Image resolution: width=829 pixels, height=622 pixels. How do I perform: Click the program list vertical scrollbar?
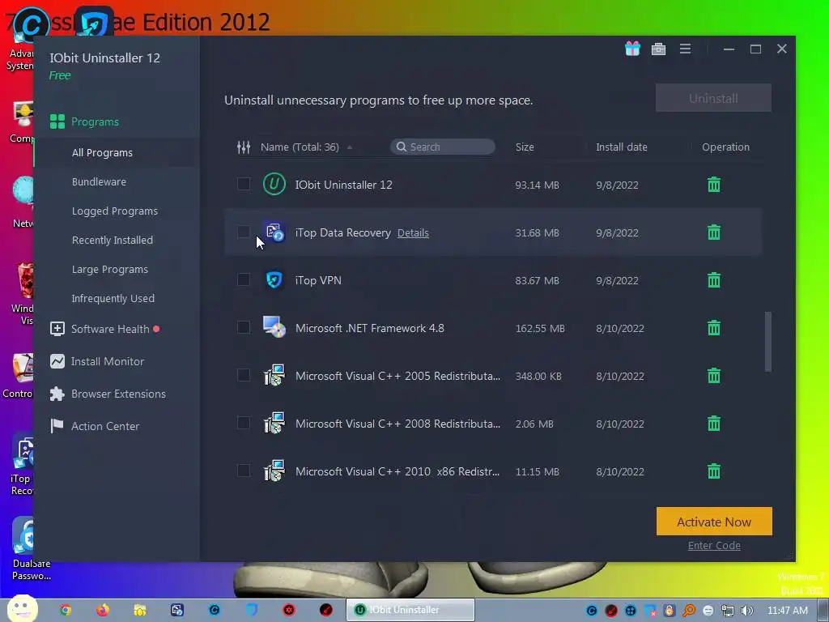click(x=767, y=342)
